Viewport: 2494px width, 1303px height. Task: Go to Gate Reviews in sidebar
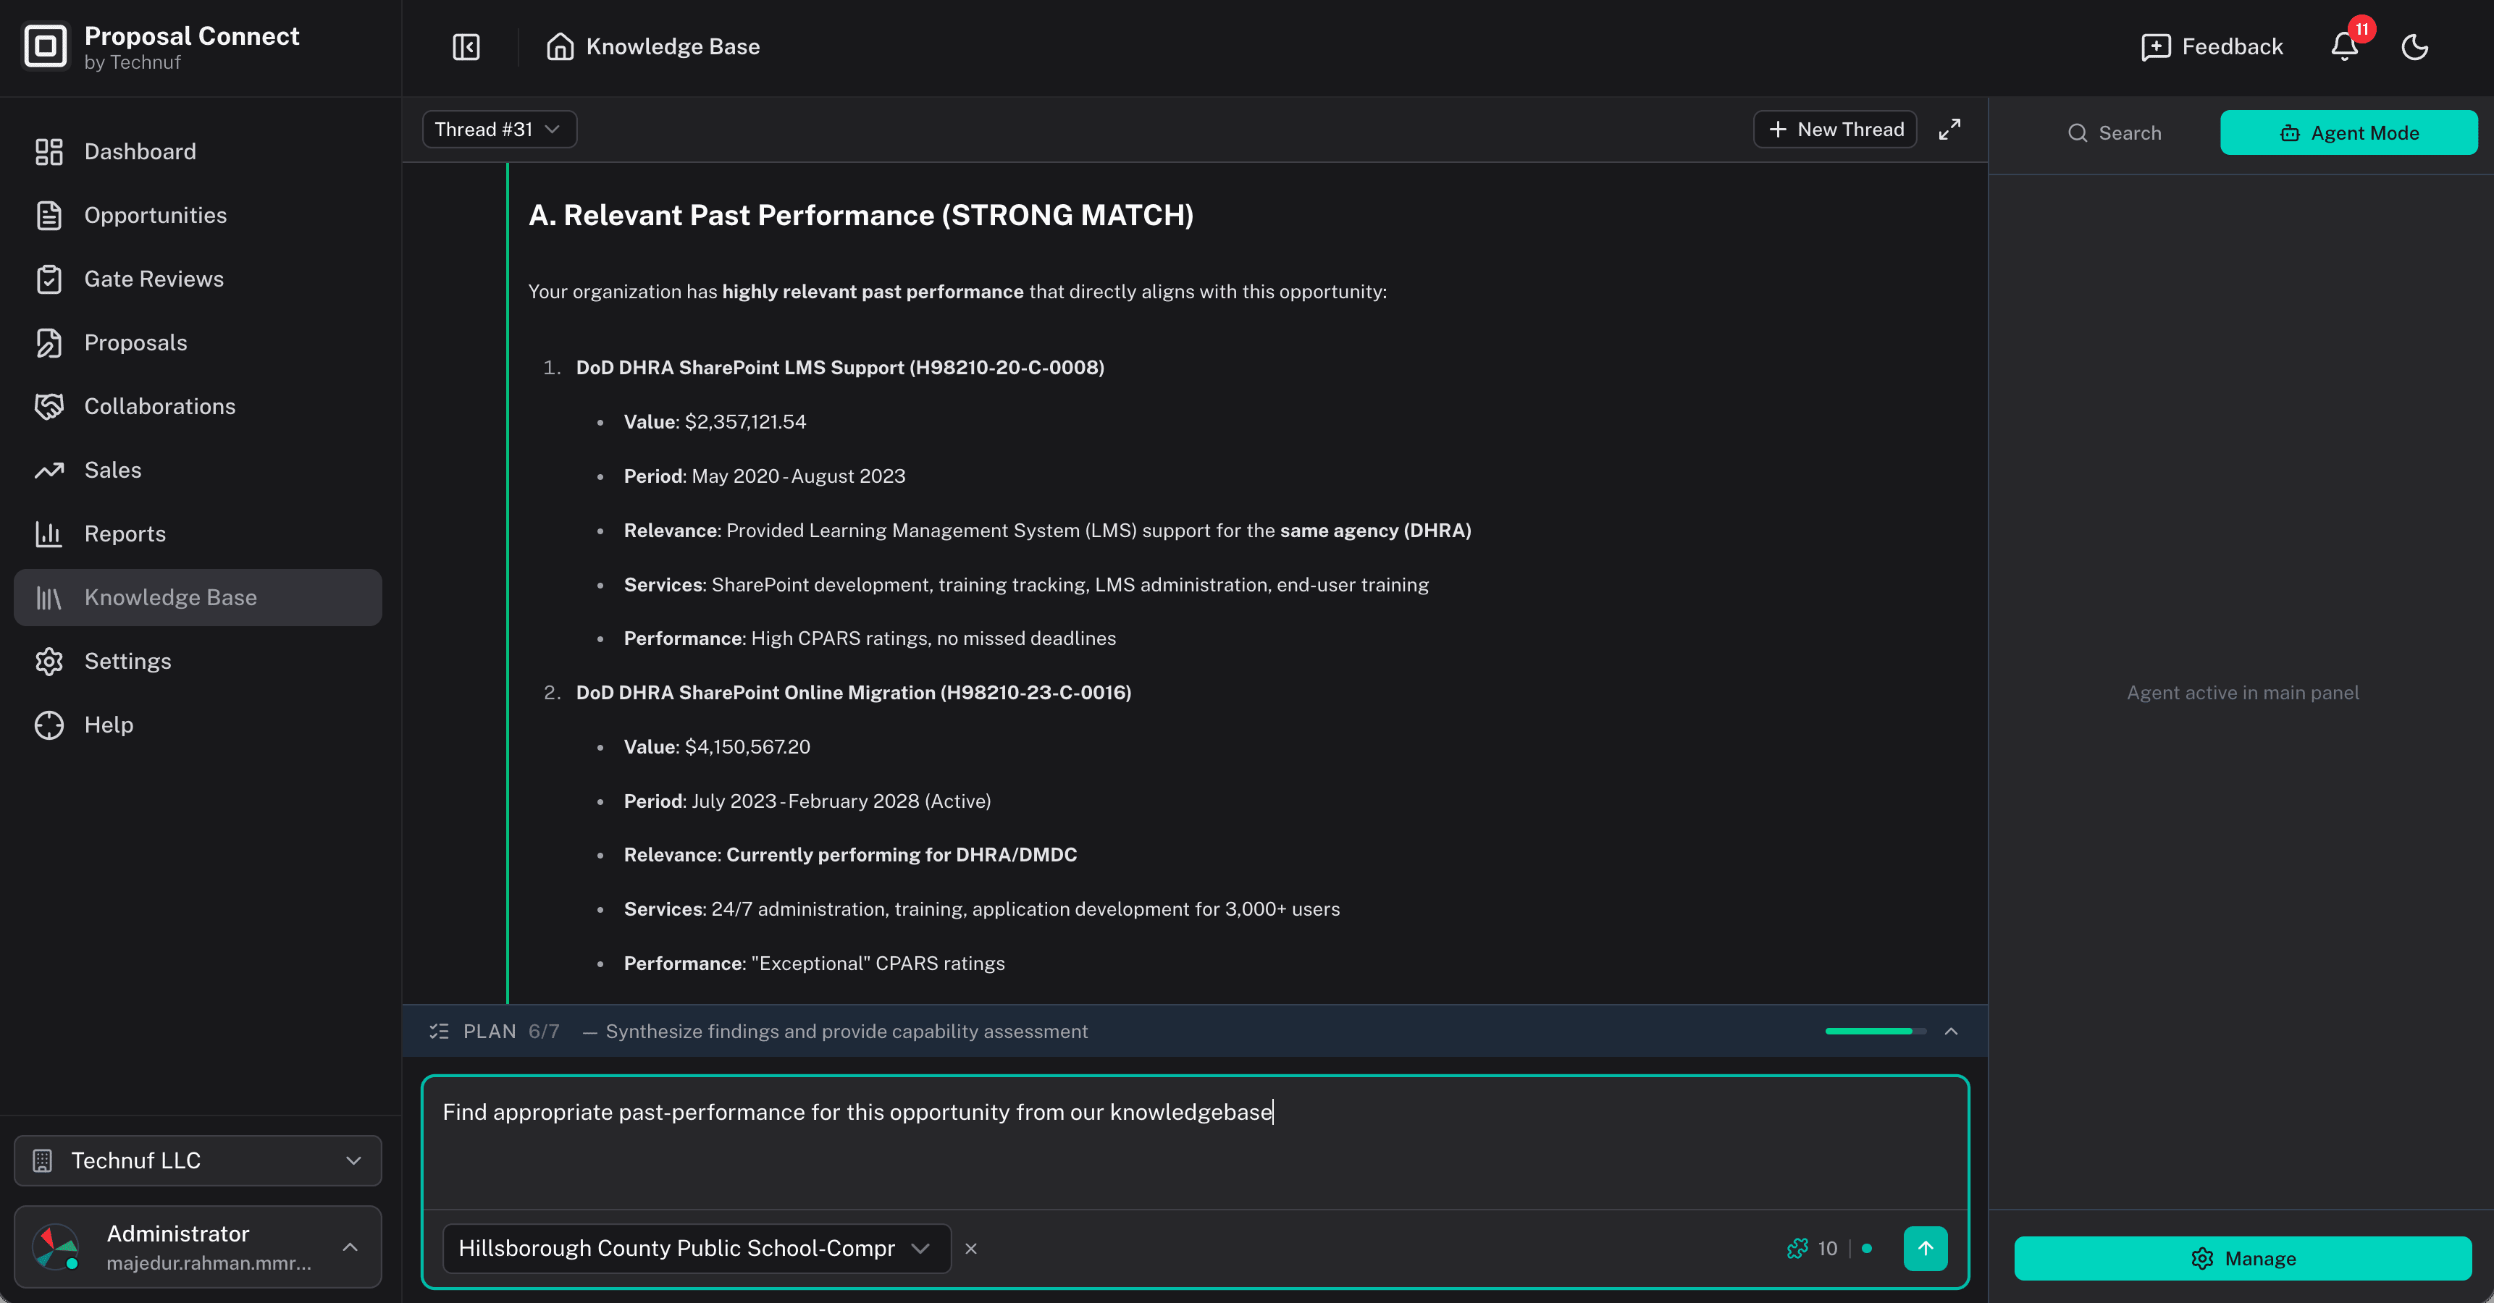[x=153, y=279]
